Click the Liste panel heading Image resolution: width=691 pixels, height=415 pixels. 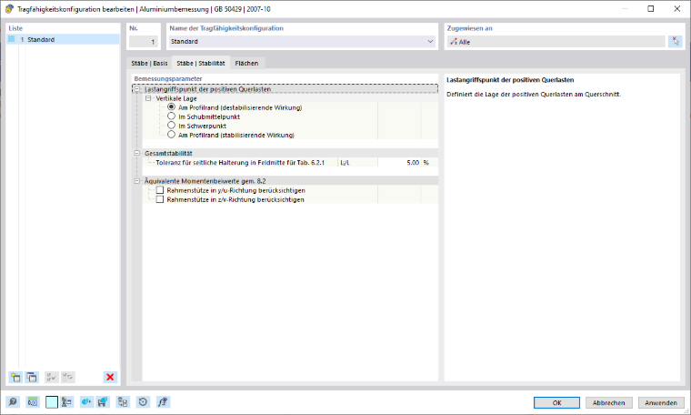coord(15,28)
